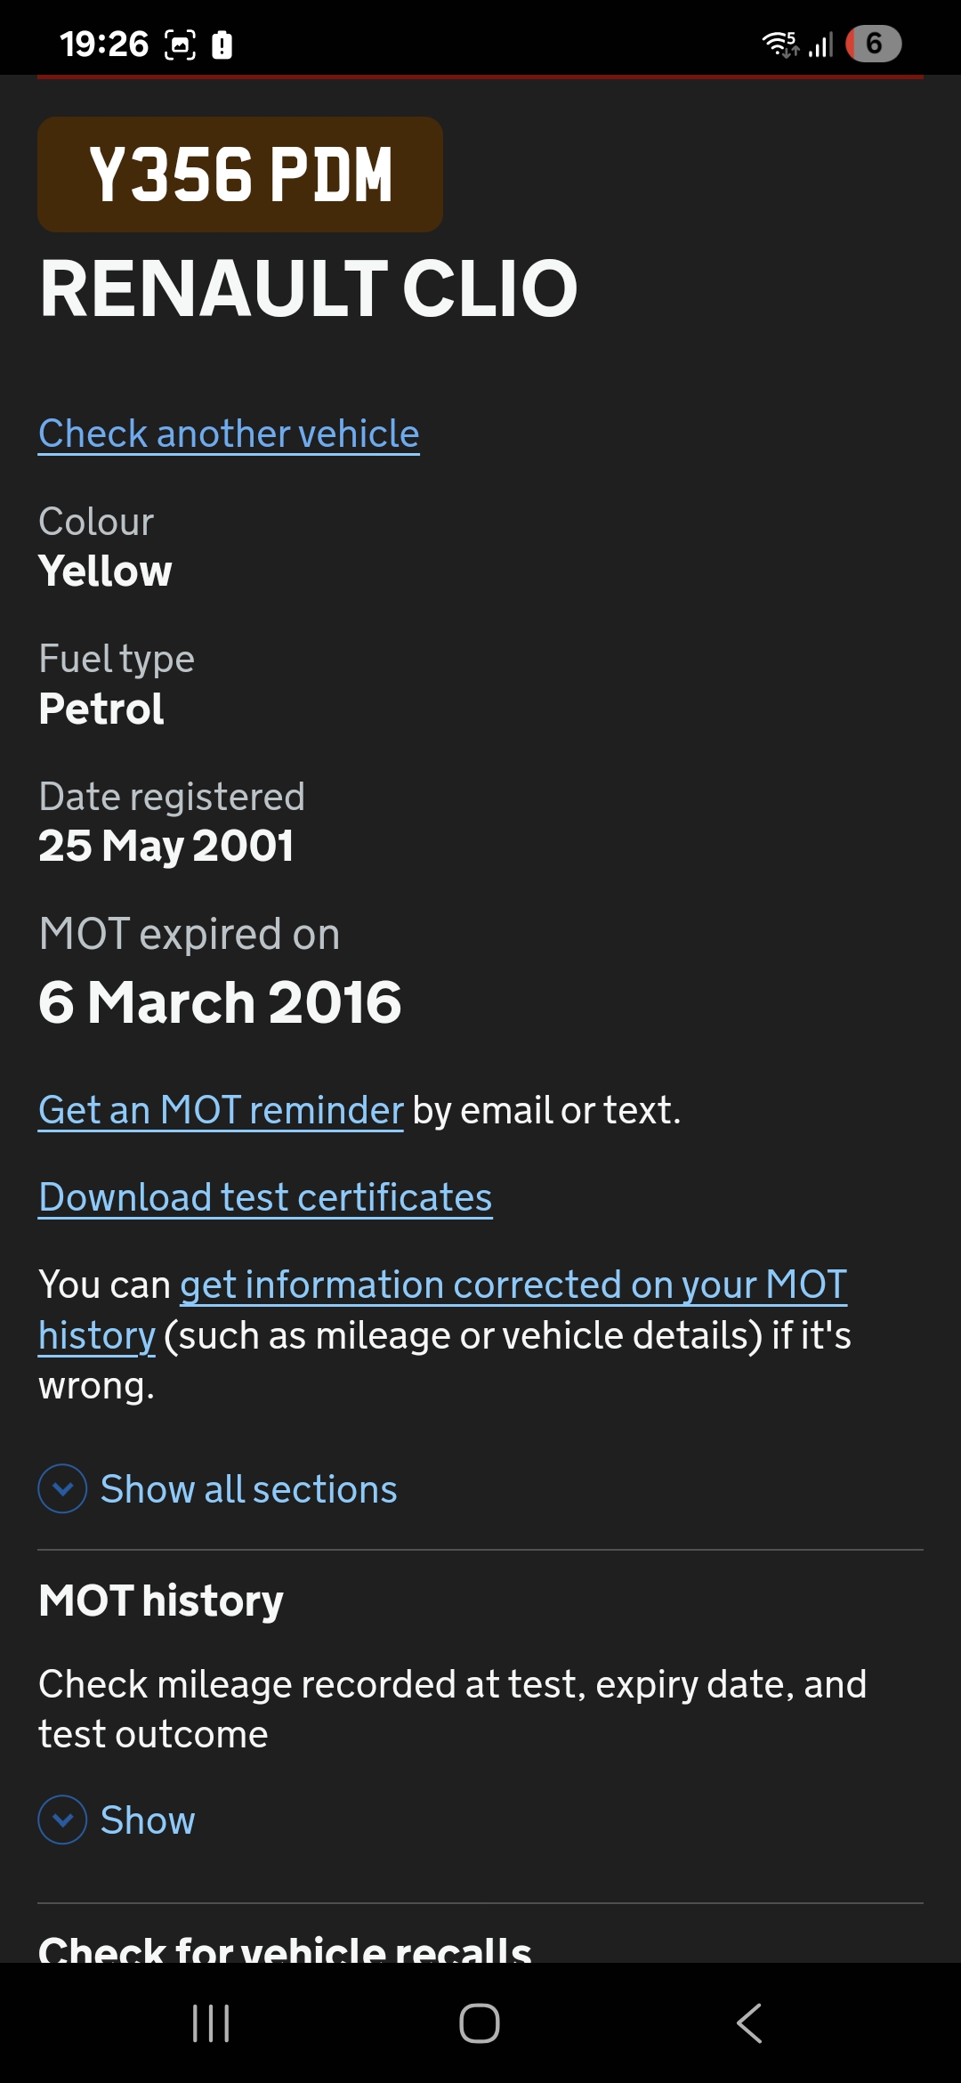Open get information corrected on MOT history link

[513, 1285]
